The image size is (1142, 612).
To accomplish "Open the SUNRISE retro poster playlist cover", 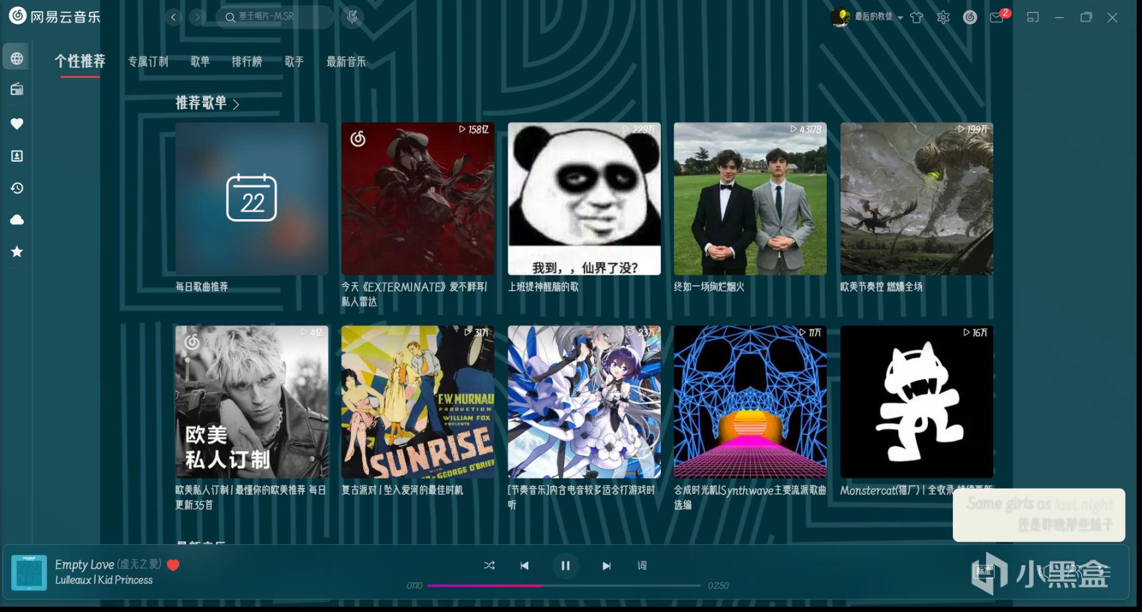I will [418, 402].
